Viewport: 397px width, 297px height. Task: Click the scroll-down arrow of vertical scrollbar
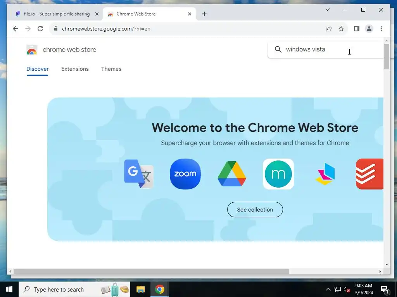tap(387, 265)
